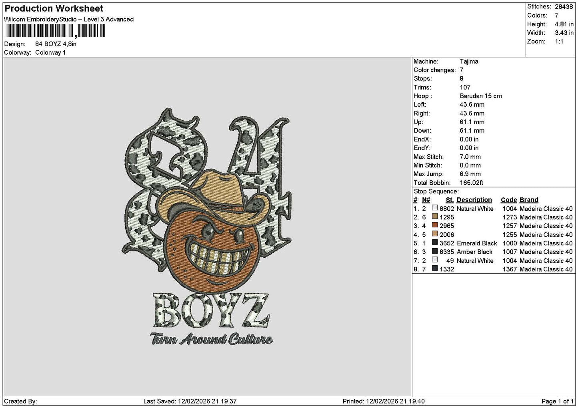Click the Brand column header
The width and height of the screenshot is (578, 408).
(x=529, y=200)
